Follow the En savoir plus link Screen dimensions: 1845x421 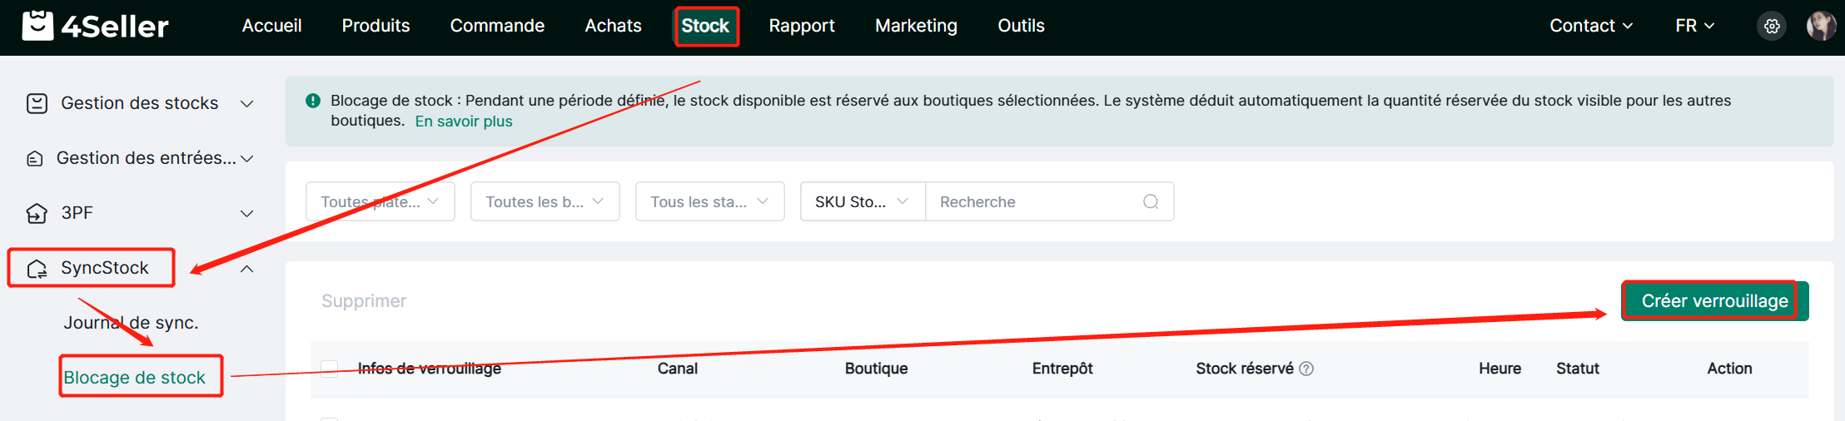pos(464,121)
